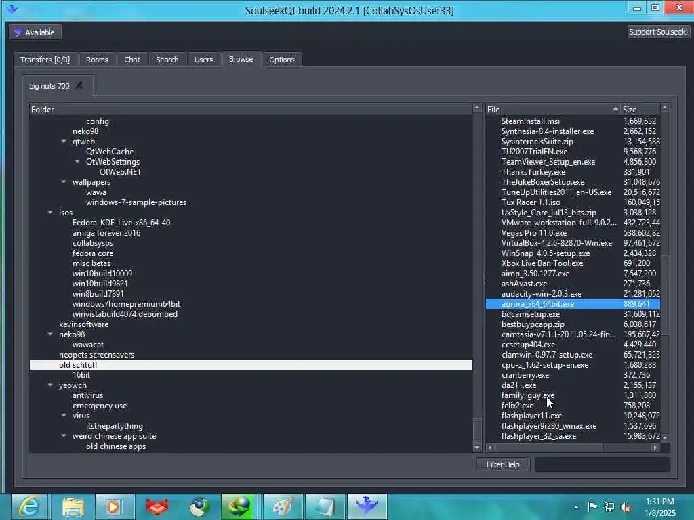Select the old chinese apps folder
This screenshot has width=694, height=520.
116,446
